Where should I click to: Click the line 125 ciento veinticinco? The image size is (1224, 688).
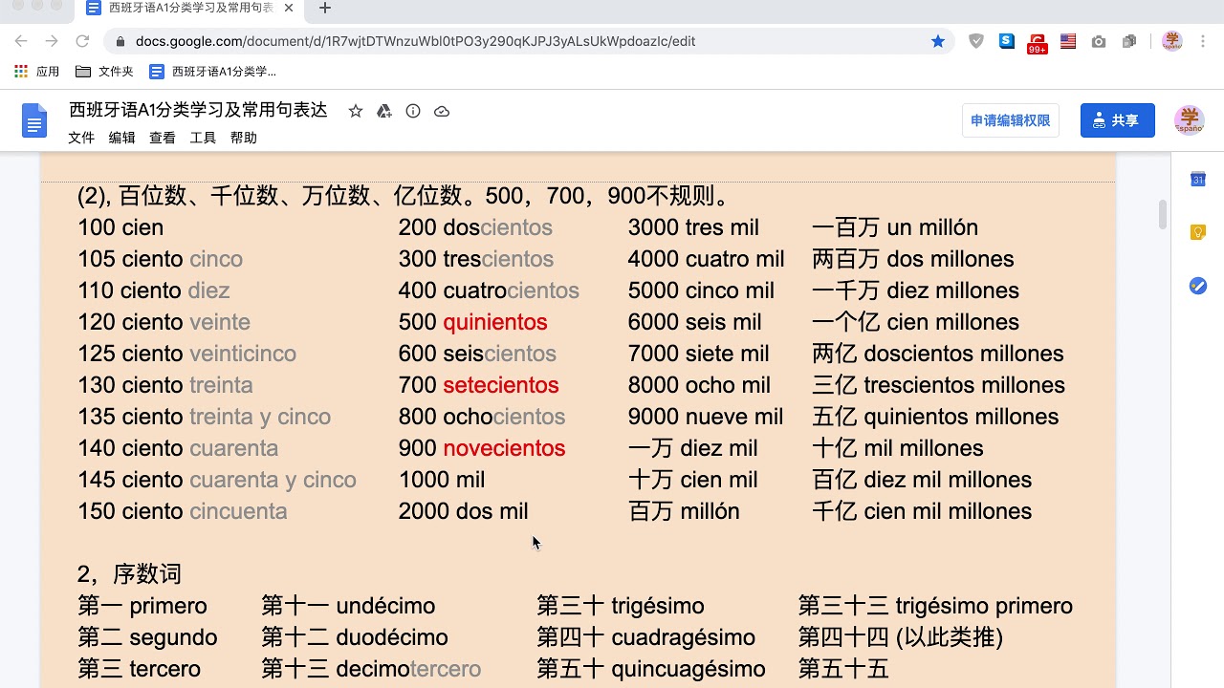coord(187,354)
